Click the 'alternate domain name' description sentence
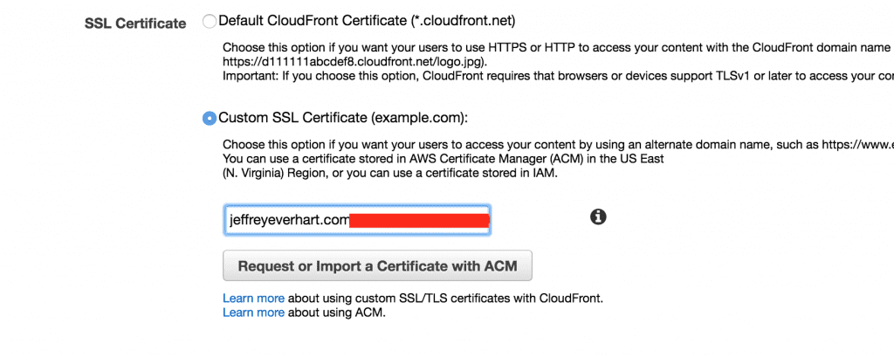 pyautogui.click(x=558, y=146)
